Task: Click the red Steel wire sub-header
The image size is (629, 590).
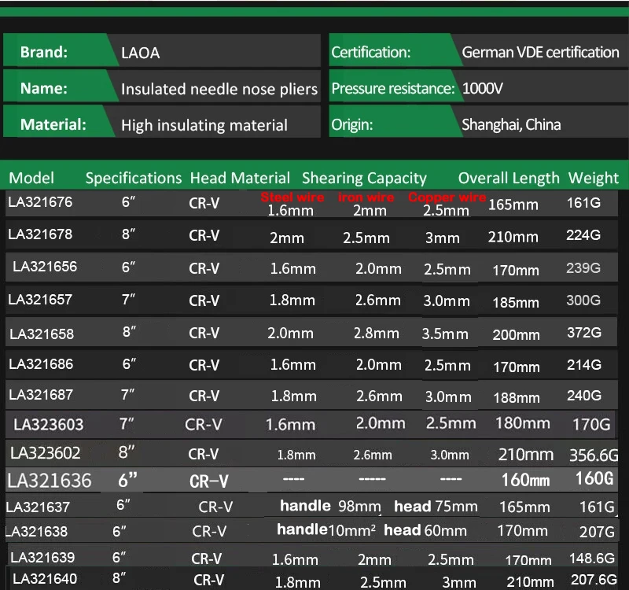Action: coord(292,197)
